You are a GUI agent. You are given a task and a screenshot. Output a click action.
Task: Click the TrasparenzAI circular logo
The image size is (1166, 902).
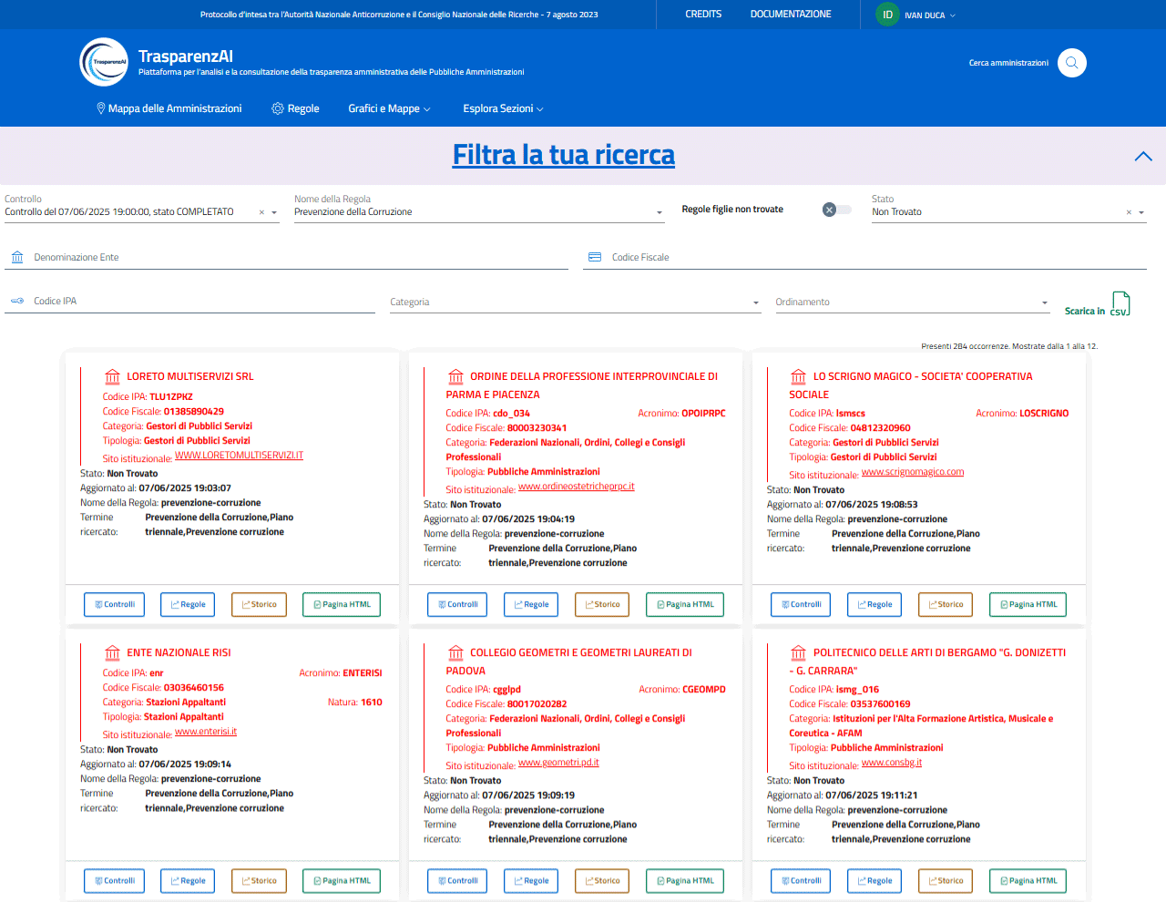coord(104,62)
